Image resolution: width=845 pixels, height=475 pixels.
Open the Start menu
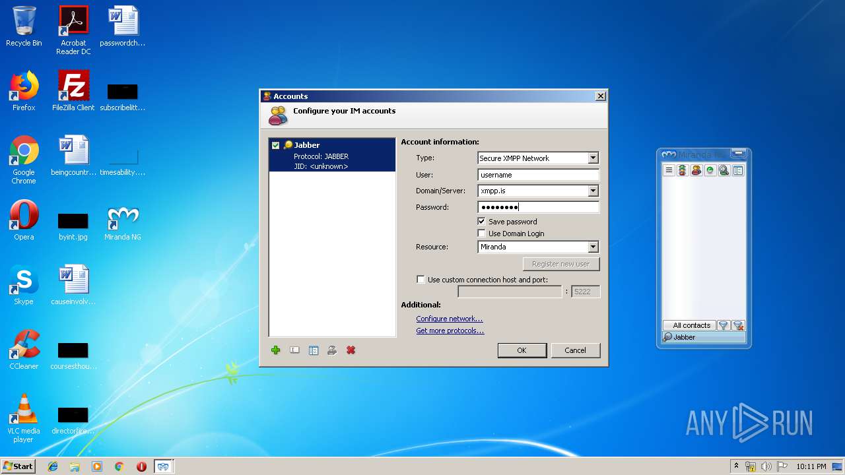(x=18, y=466)
